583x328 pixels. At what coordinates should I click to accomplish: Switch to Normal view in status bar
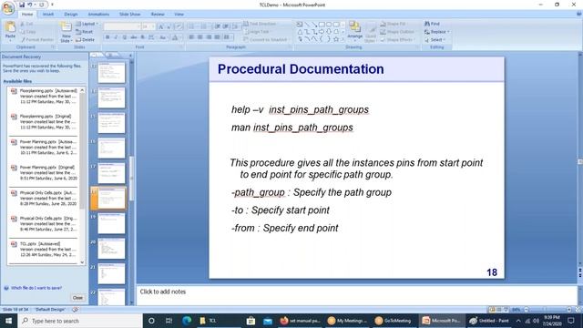pyautogui.click(x=492, y=310)
